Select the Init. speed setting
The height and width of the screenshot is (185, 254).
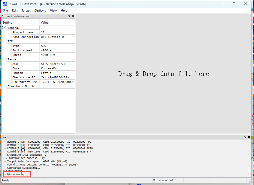pos(25,50)
